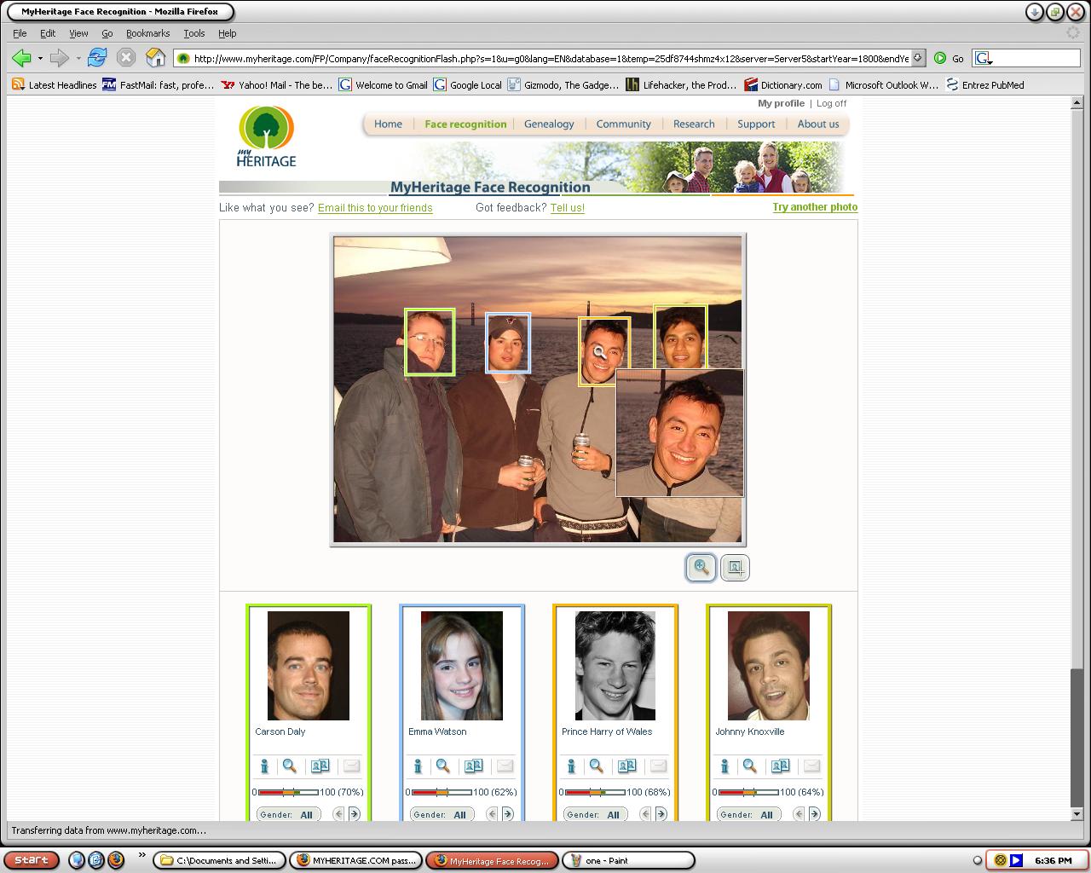Open the search engine selector dropdown
The image size is (1091, 873).
coord(984,58)
